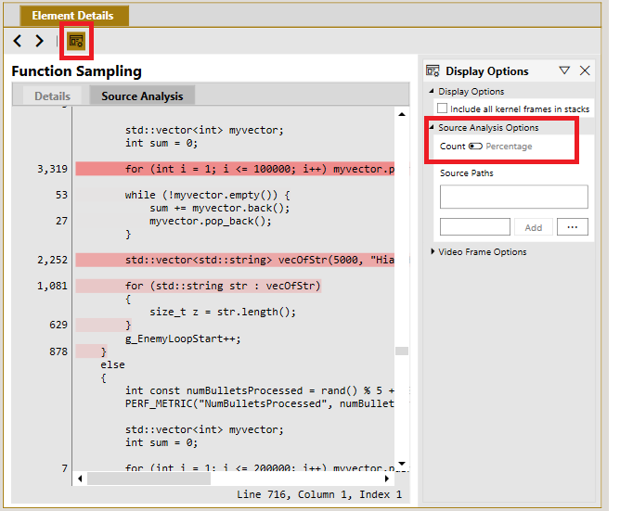The width and height of the screenshot is (620, 511).
Task: Toggle the Display Options toolbar icon
Action: tap(76, 41)
